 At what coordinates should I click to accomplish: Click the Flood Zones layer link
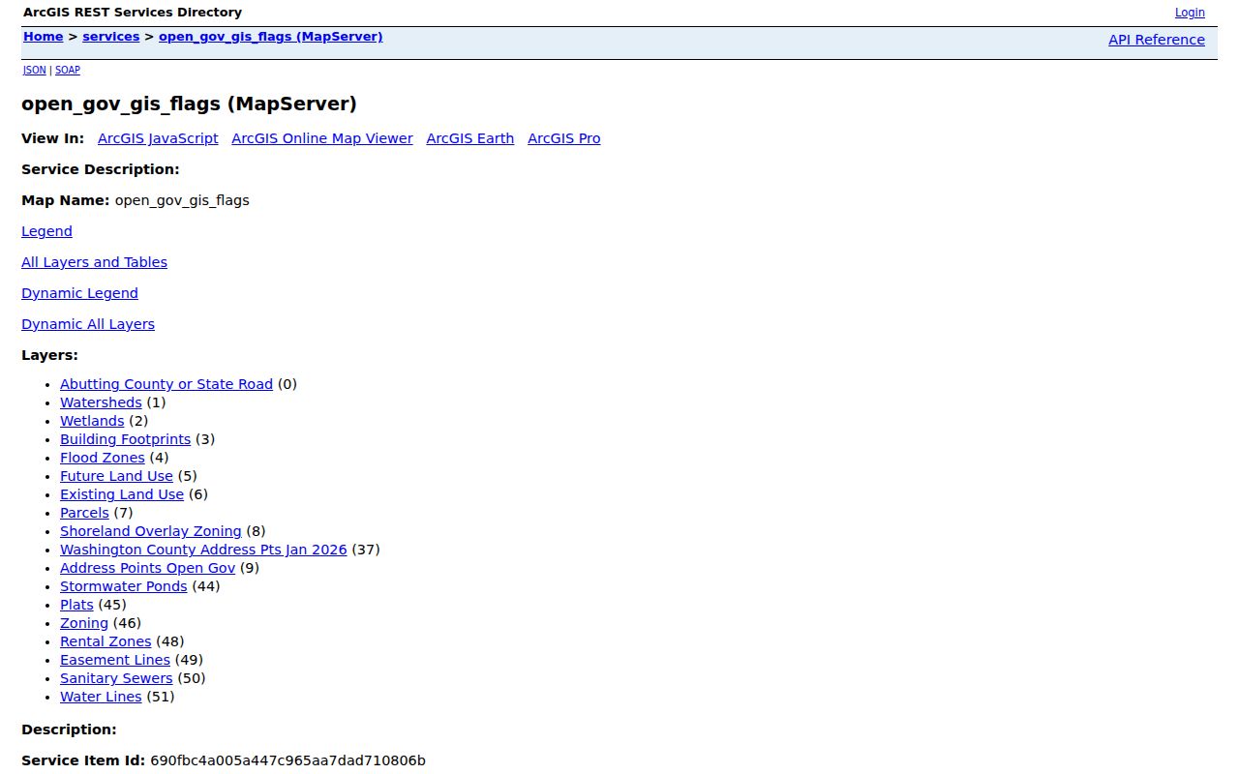[103, 458]
